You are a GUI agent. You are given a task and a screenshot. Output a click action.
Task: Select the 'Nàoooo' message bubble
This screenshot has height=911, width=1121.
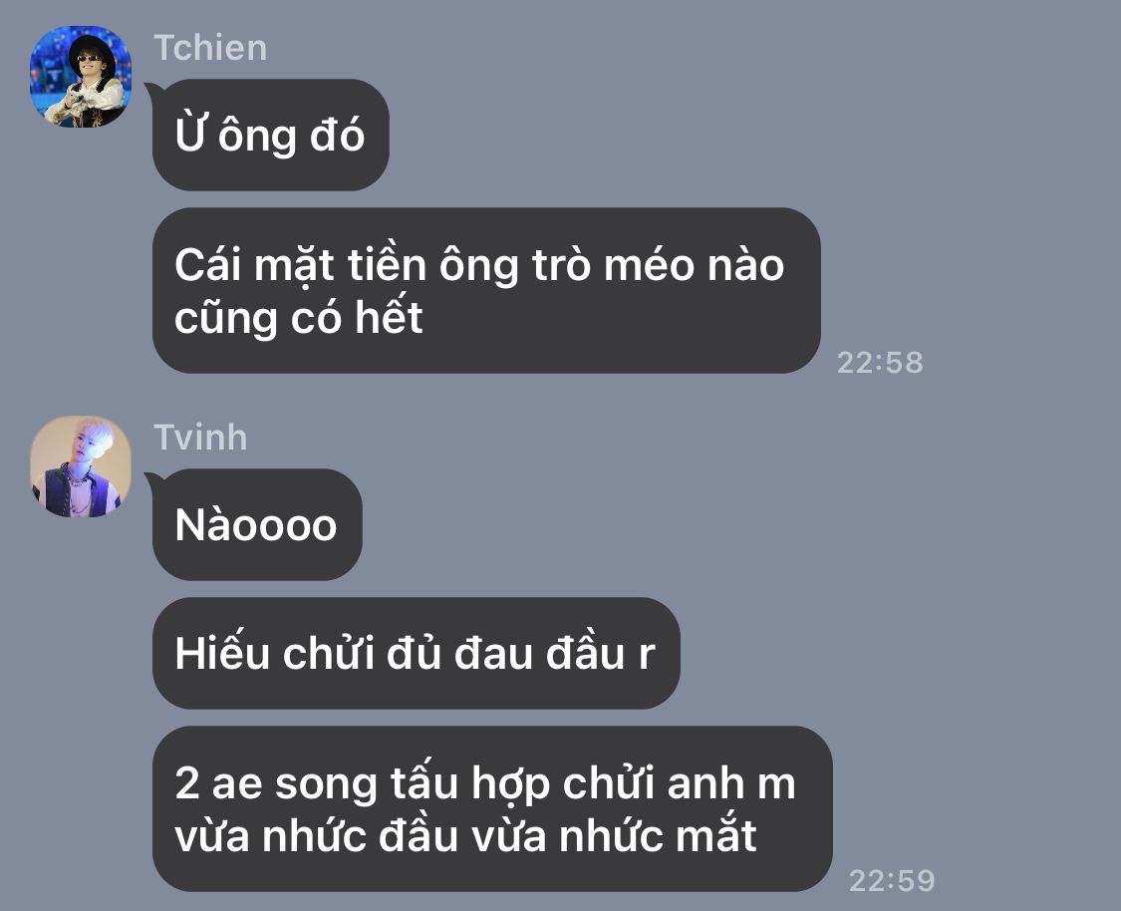(x=257, y=524)
